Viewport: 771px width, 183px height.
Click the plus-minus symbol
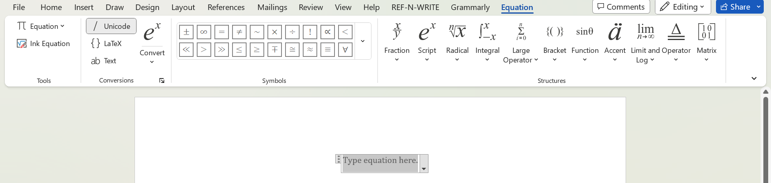pos(186,32)
